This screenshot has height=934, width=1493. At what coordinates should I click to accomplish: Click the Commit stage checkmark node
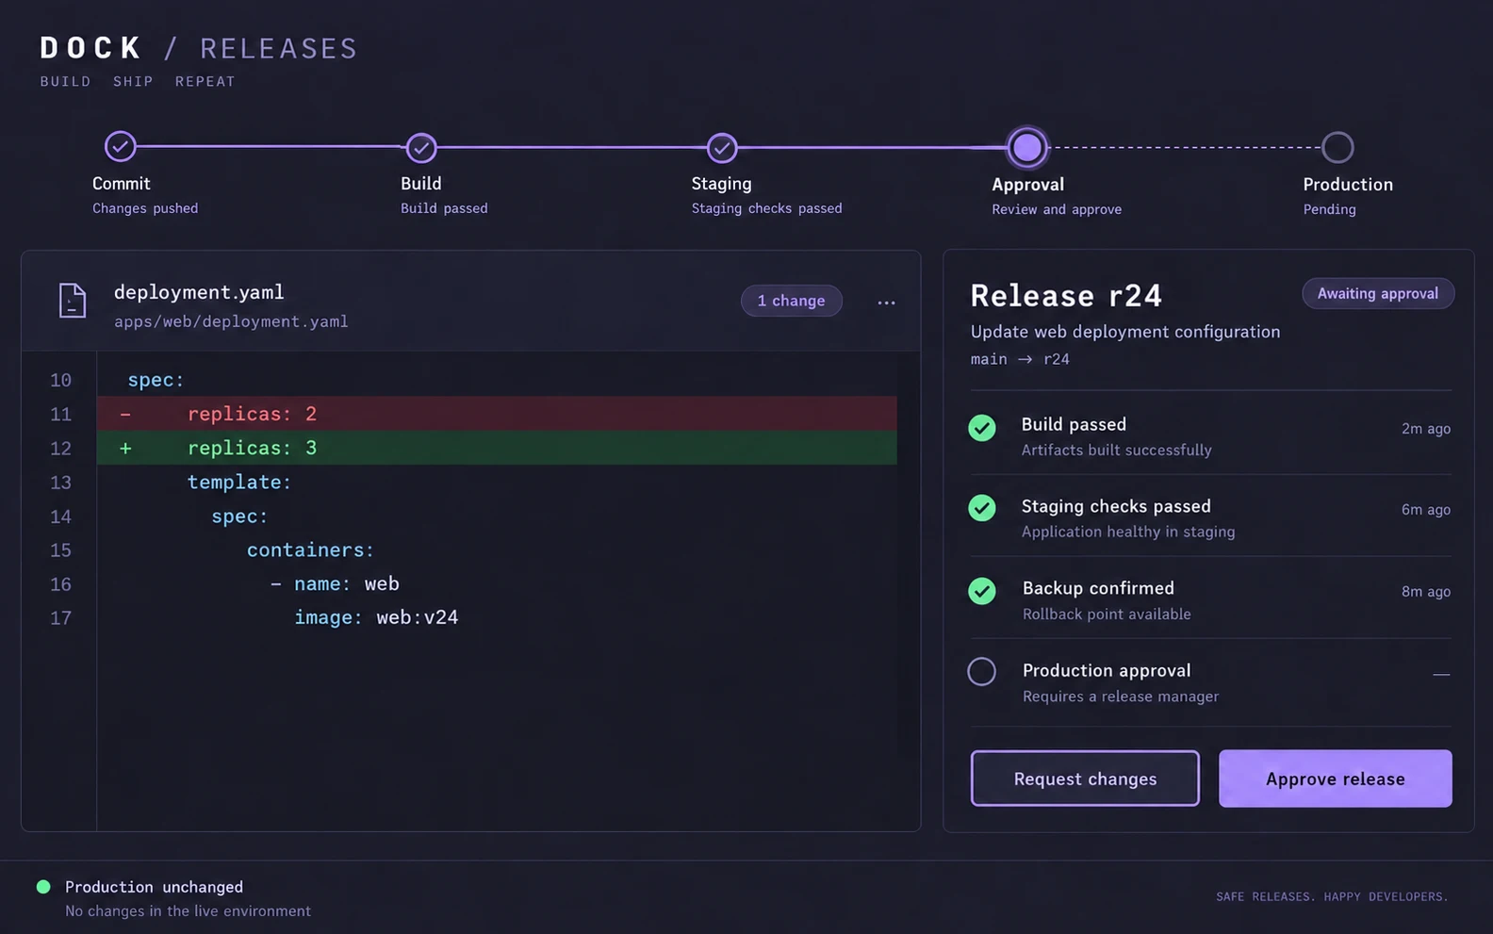click(121, 146)
